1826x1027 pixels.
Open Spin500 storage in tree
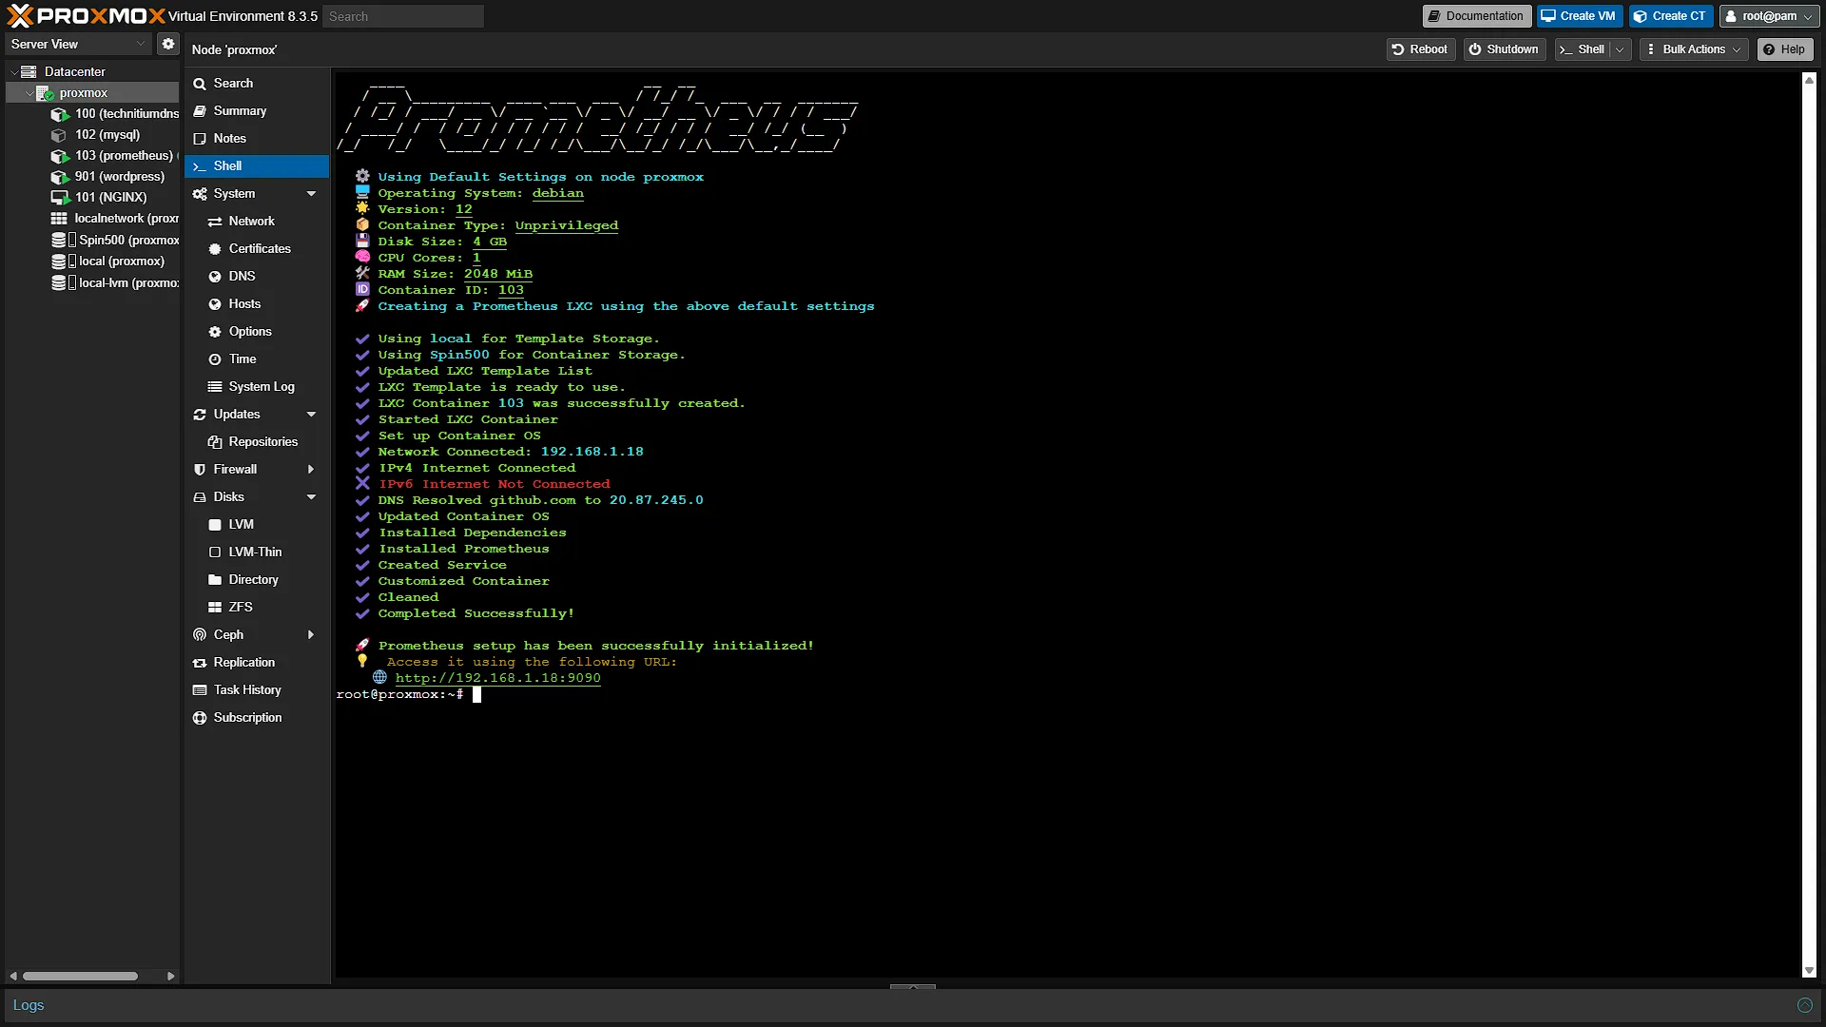115,241
